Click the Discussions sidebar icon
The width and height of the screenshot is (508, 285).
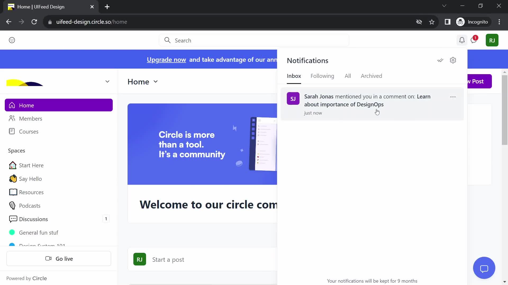[x=12, y=219]
